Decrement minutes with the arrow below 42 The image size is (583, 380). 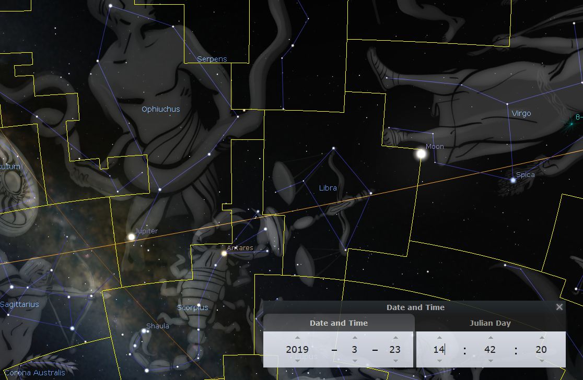click(491, 361)
